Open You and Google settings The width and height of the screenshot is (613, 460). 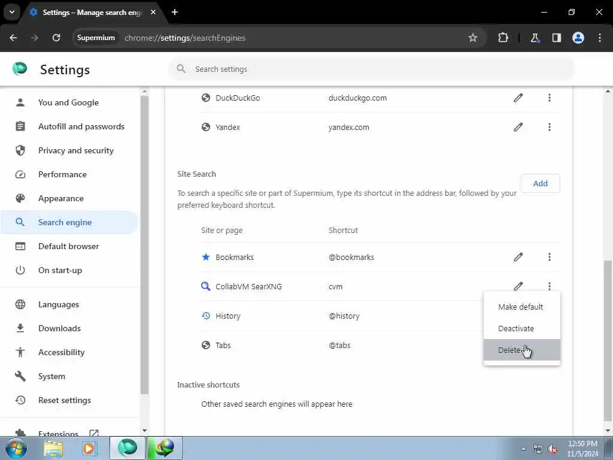point(68,102)
